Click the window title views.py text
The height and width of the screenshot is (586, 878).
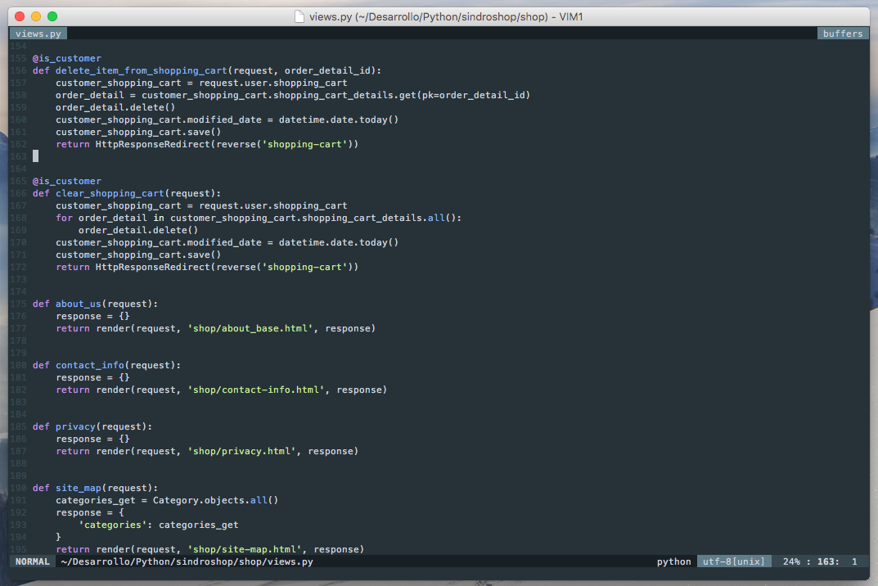(x=331, y=17)
